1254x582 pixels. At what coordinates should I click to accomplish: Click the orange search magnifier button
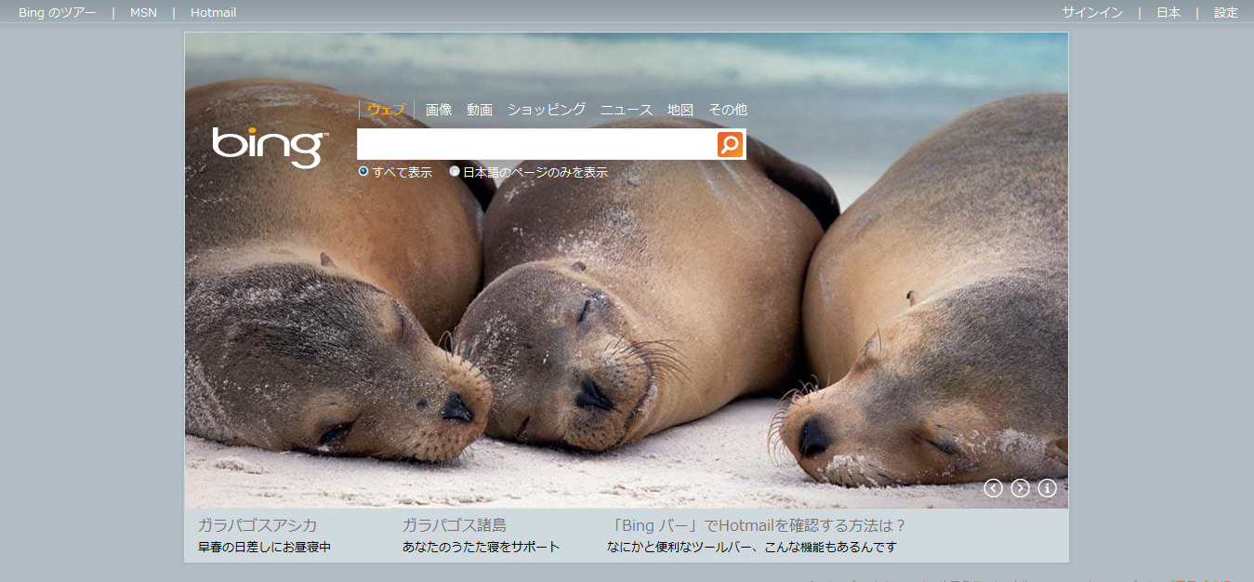click(x=730, y=144)
